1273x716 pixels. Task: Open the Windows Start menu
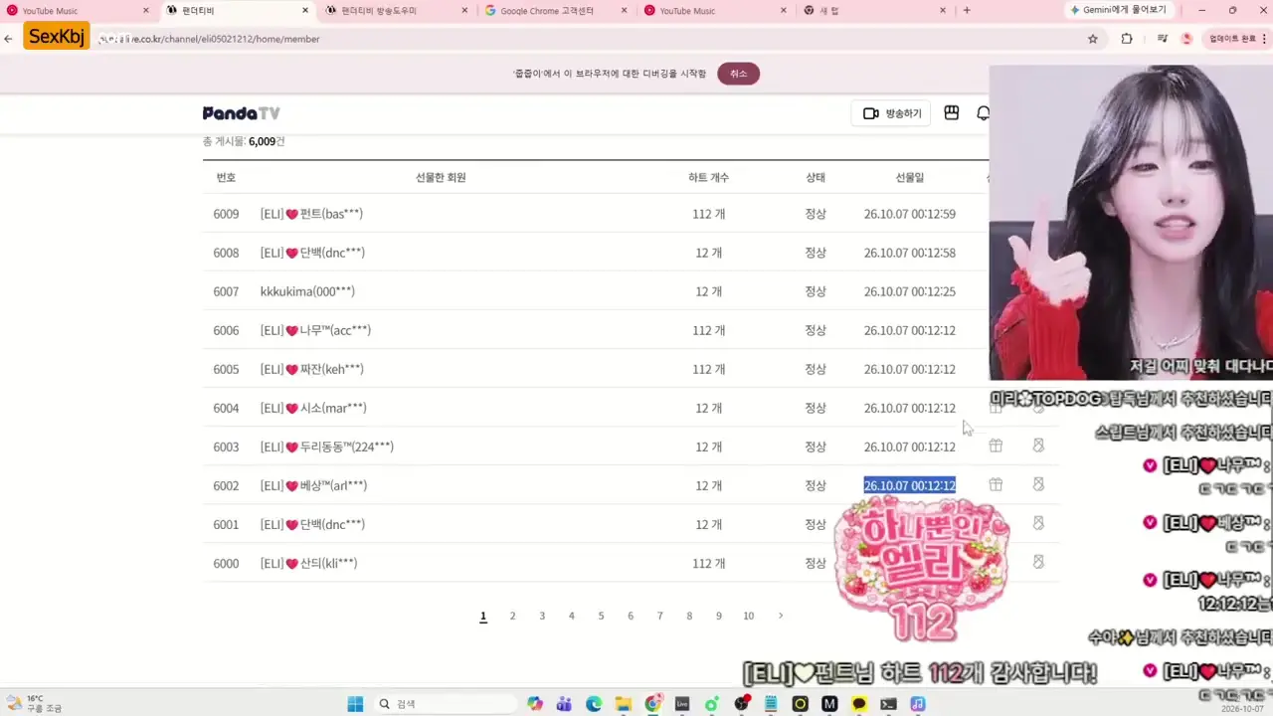tap(355, 704)
